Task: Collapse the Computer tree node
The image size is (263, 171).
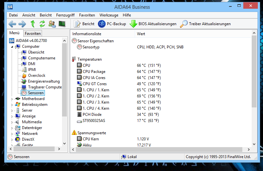Action: [x=12, y=47]
